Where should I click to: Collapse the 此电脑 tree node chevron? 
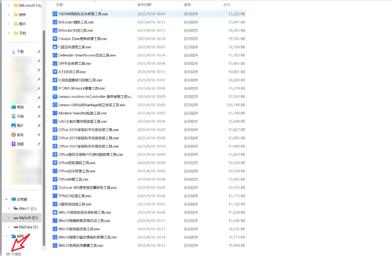pos(6,199)
